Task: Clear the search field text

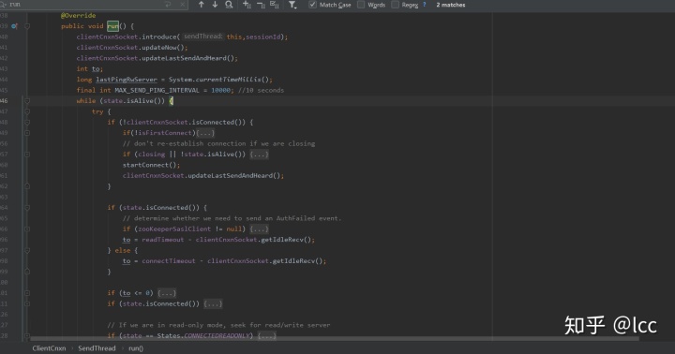Action: pos(182,5)
